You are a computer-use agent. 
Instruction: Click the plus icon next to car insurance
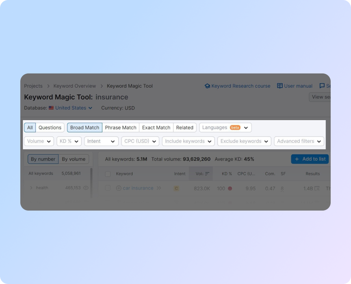(118, 188)
